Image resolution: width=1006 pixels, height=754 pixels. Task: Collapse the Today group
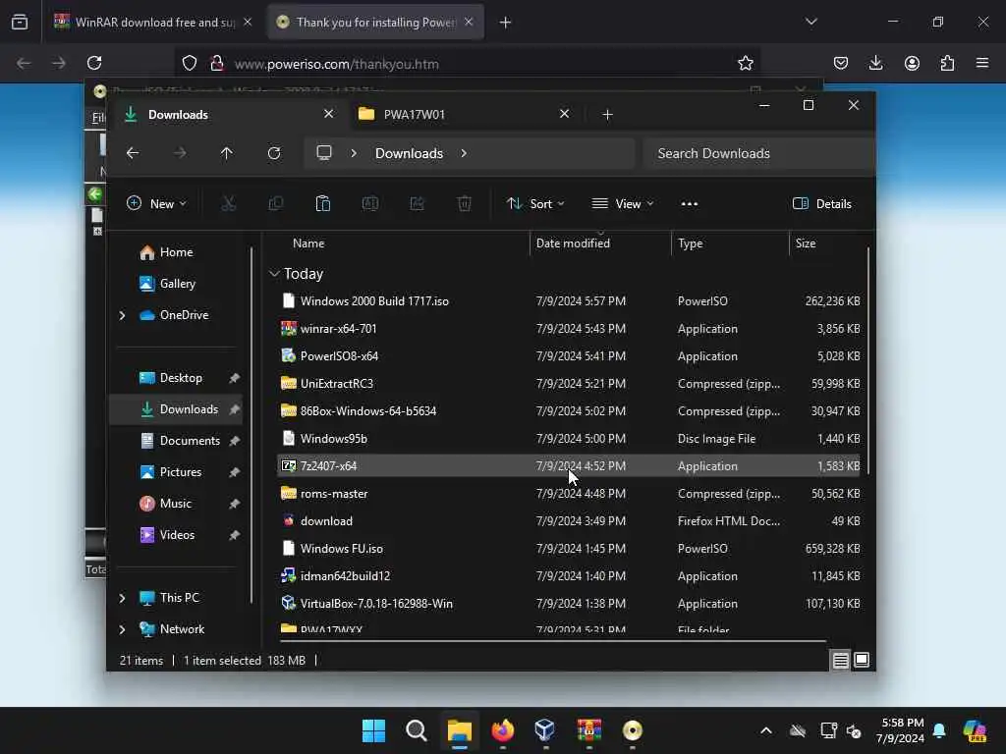(x=274, y=274)
